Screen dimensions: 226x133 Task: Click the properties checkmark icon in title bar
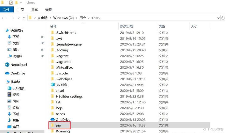pos(11,3)
